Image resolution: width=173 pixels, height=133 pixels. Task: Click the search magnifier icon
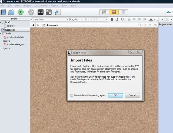coord(168,12)
